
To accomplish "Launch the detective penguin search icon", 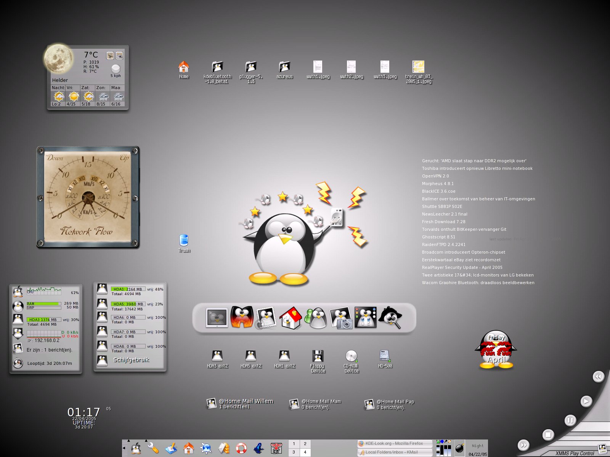I will (x=390, y=318).
